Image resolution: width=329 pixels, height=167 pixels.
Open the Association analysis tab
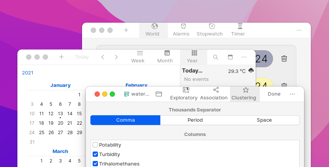(214, 94)
